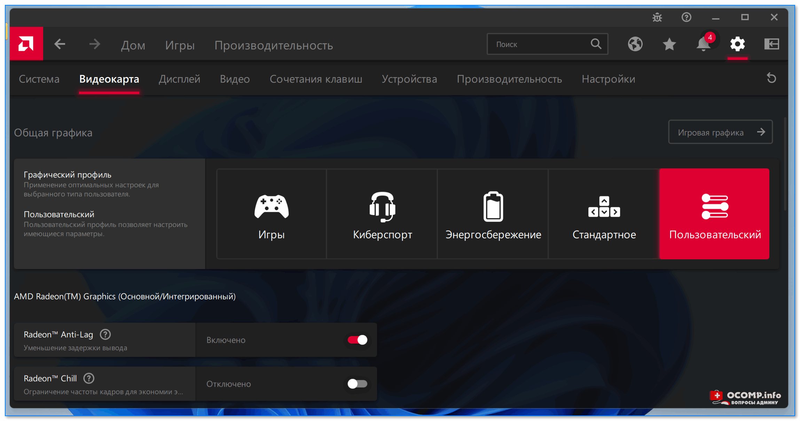This screenshot has width=800, height=421.
Task: Click the search magnifier icon
Action: (596, 44)
